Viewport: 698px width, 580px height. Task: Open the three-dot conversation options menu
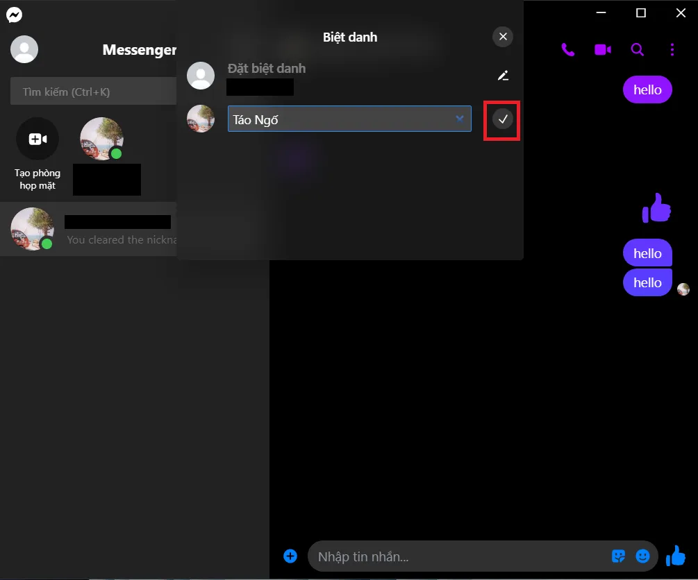672,49
